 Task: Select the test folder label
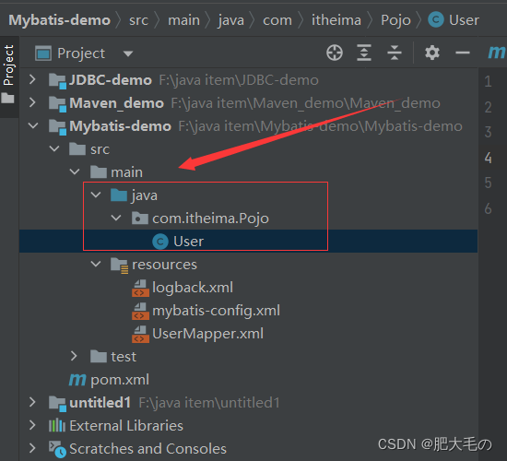pyautogui.click(x=124, y=357)
